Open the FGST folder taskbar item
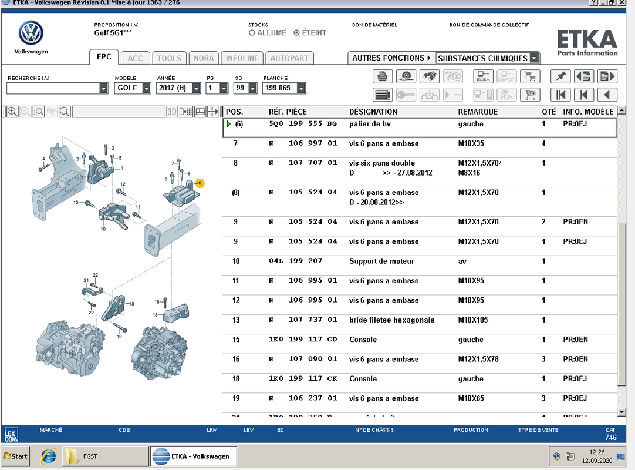This screenshot has width=635, height=470. coord(106,456)
